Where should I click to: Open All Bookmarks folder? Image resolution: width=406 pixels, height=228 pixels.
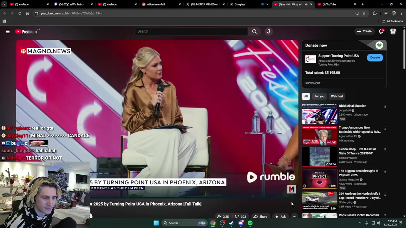click(392, 21)
